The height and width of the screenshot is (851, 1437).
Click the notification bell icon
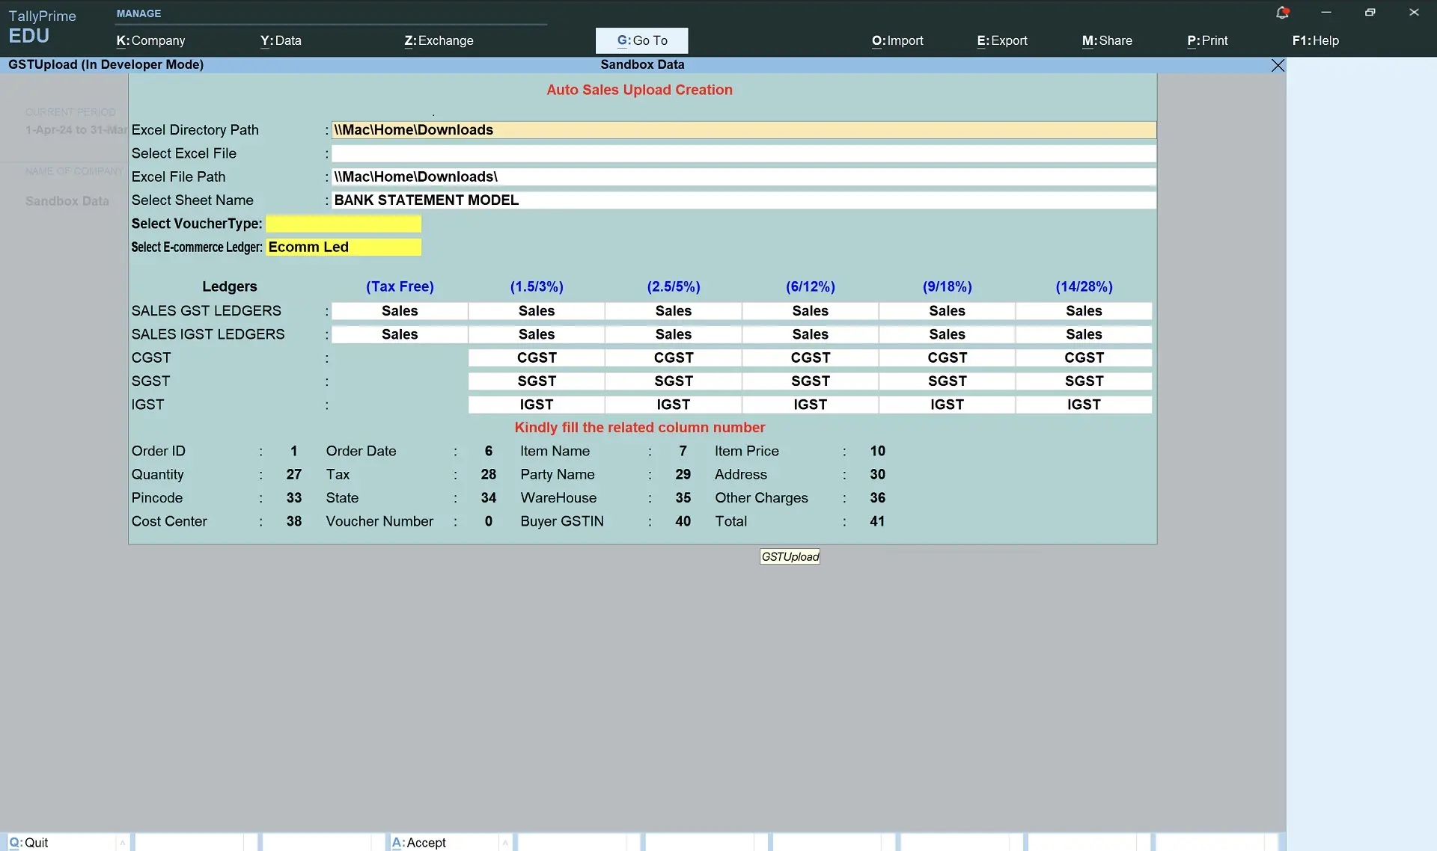1282,13
